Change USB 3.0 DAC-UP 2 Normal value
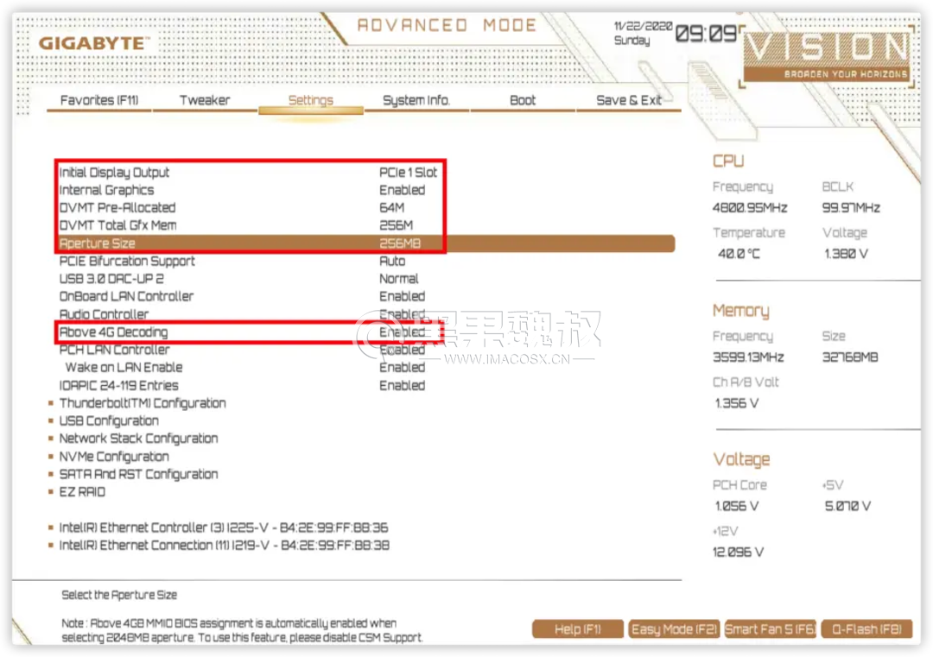The height and width of the screenshot is (657, 933). coord(398,279)
